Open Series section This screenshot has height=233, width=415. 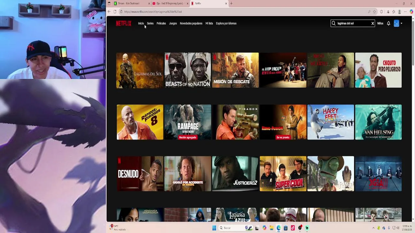tap(150, 23)
